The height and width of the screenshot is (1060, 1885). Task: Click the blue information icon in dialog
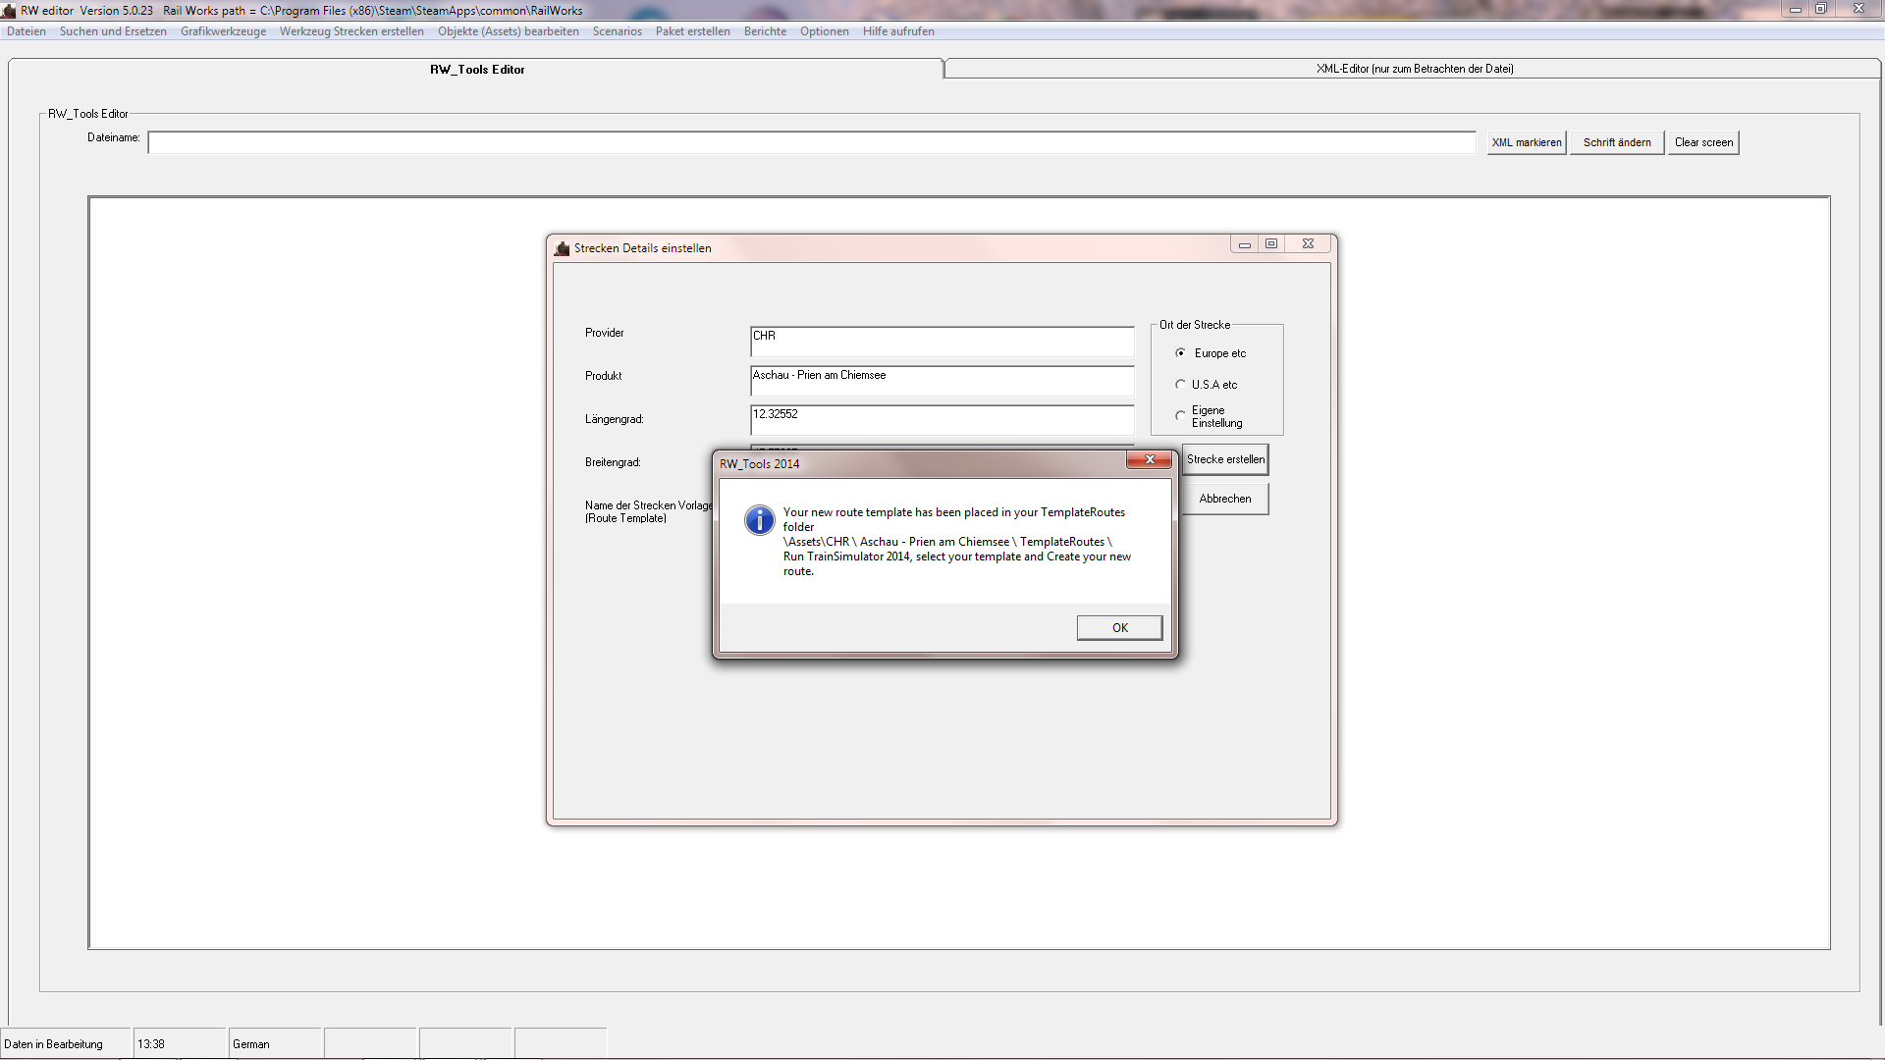coord(759,520)
